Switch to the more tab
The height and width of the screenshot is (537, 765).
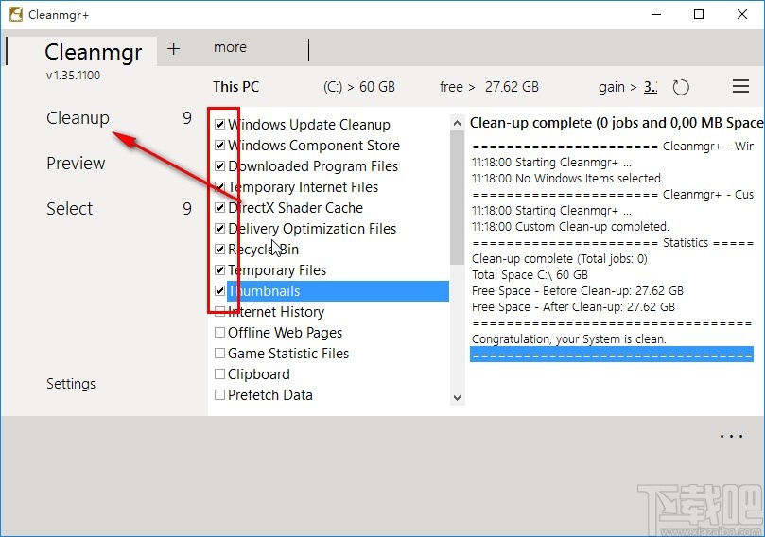point(230,47)
